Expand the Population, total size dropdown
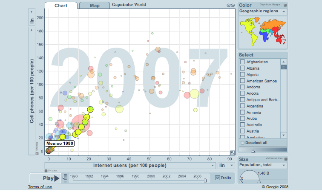Viewport: 322px width, 192px height. point(263,165)
